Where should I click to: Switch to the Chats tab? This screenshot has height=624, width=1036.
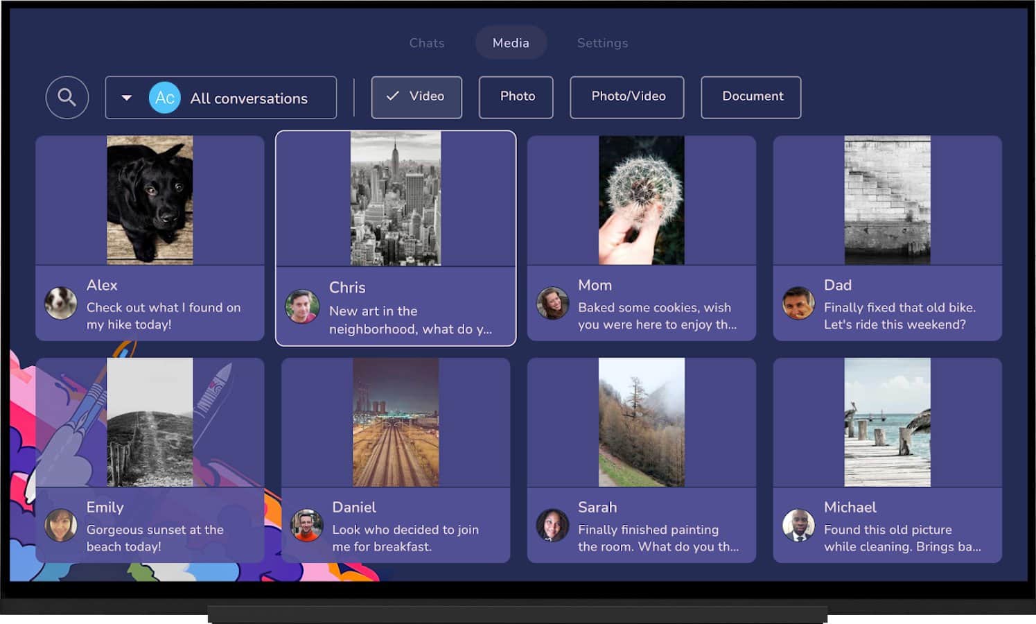(426, 43)
